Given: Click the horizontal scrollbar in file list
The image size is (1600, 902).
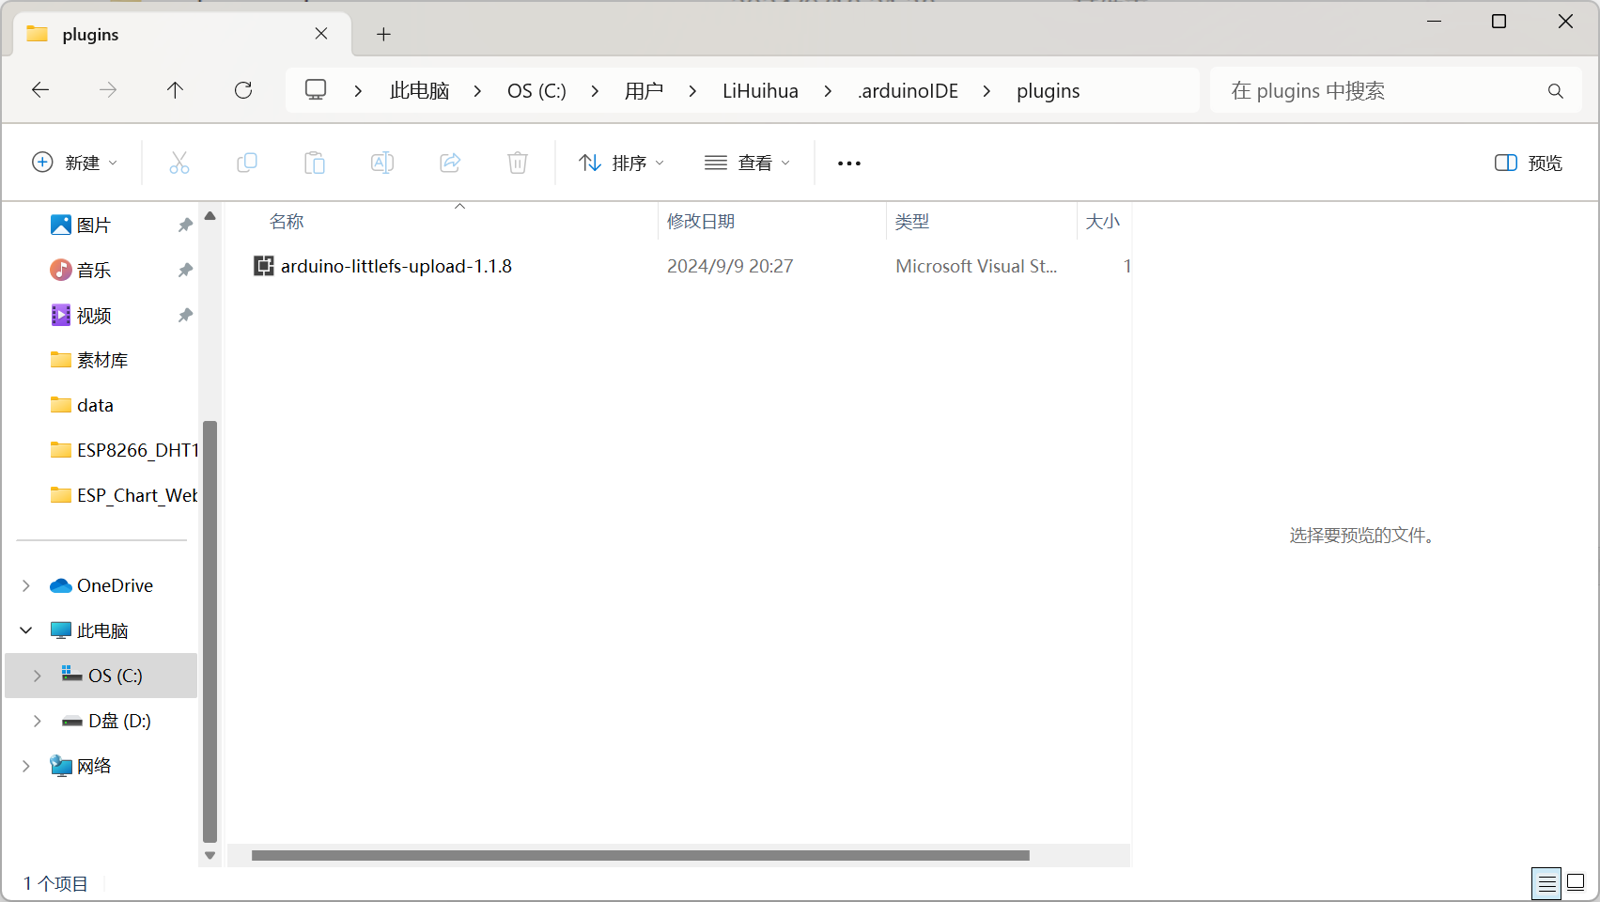Looking at the screenshot, I should [x=640, y=855].
